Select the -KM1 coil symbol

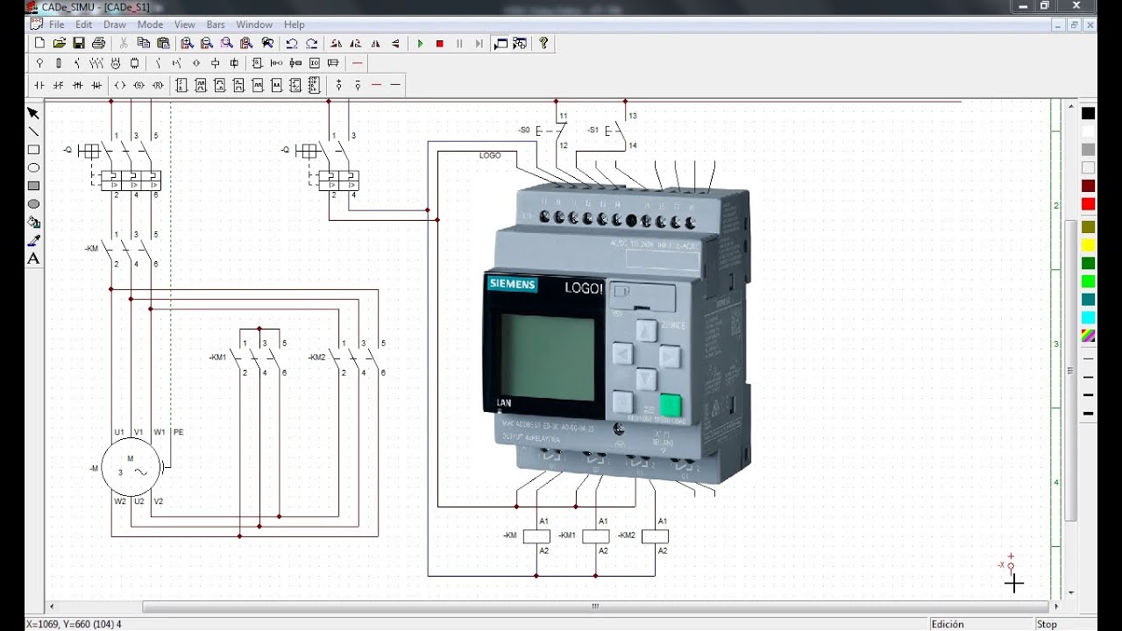click(x=595, y=536)
